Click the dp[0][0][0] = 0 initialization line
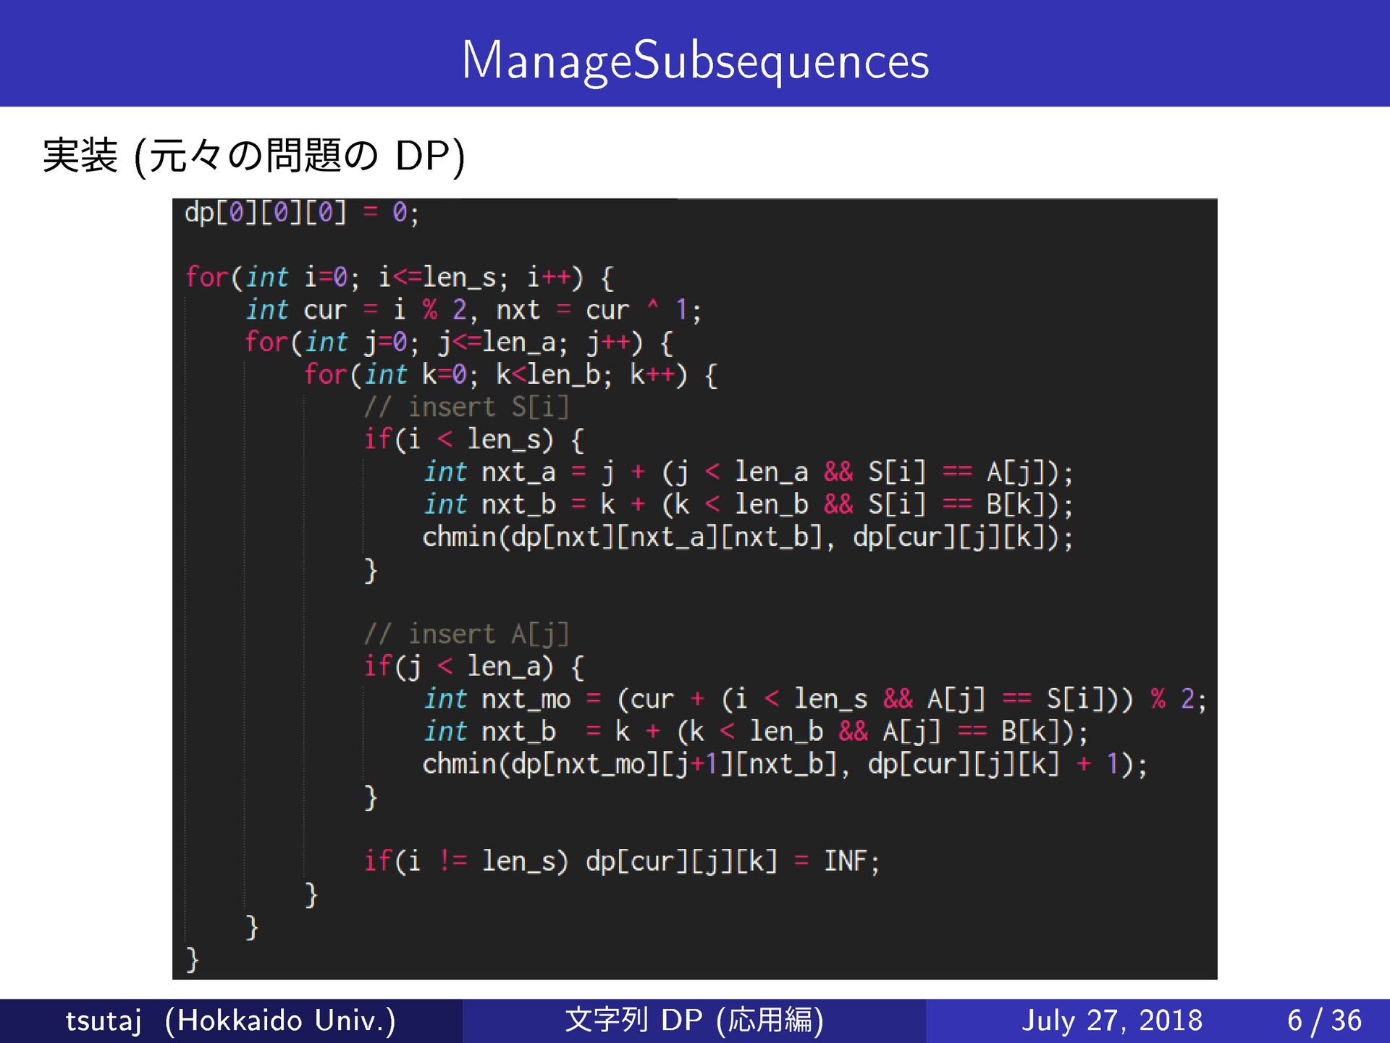Viewport: 1390px width, 1043px height. (x=301, y=213)
